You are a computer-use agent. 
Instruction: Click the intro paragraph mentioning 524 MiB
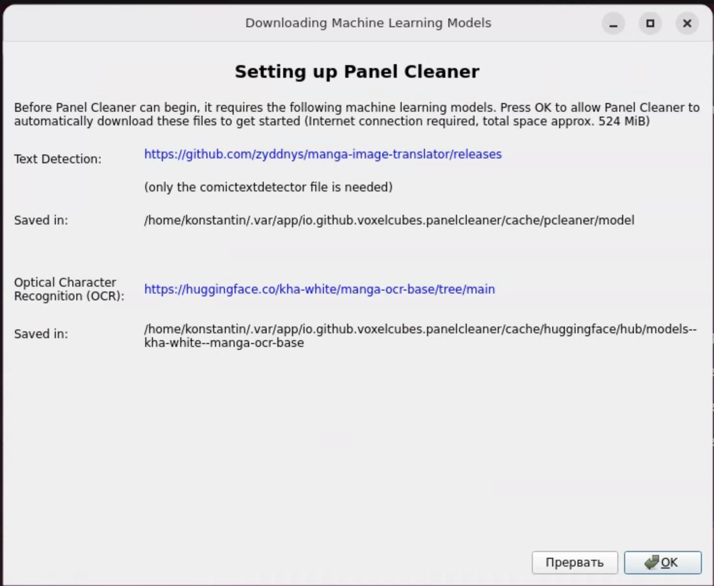[357, 114]
